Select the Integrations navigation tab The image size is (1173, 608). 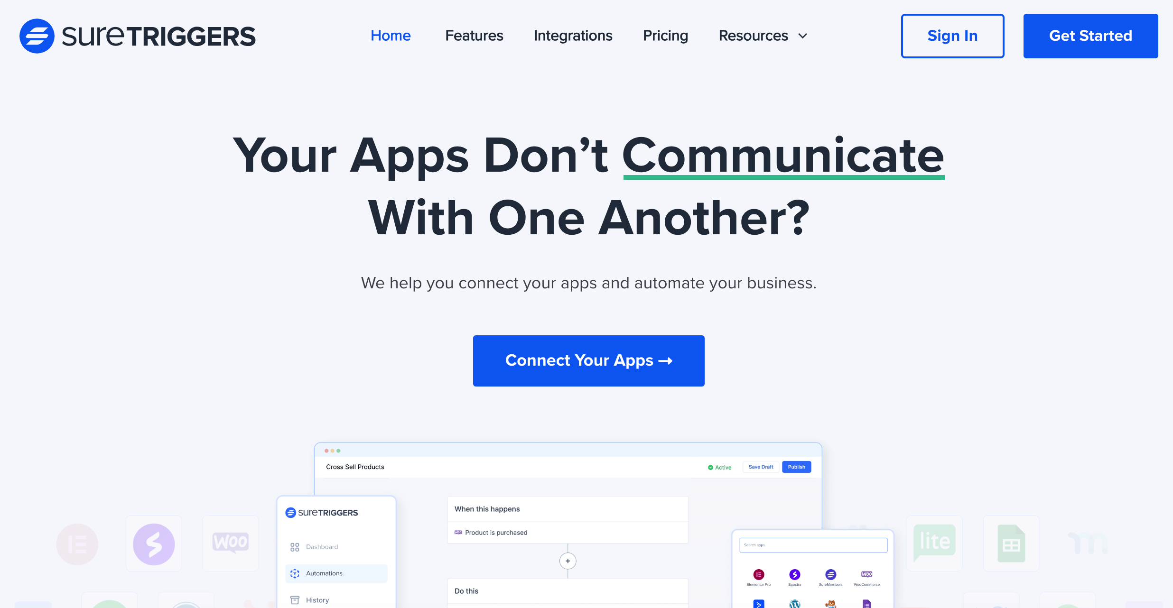click(573, 36)
